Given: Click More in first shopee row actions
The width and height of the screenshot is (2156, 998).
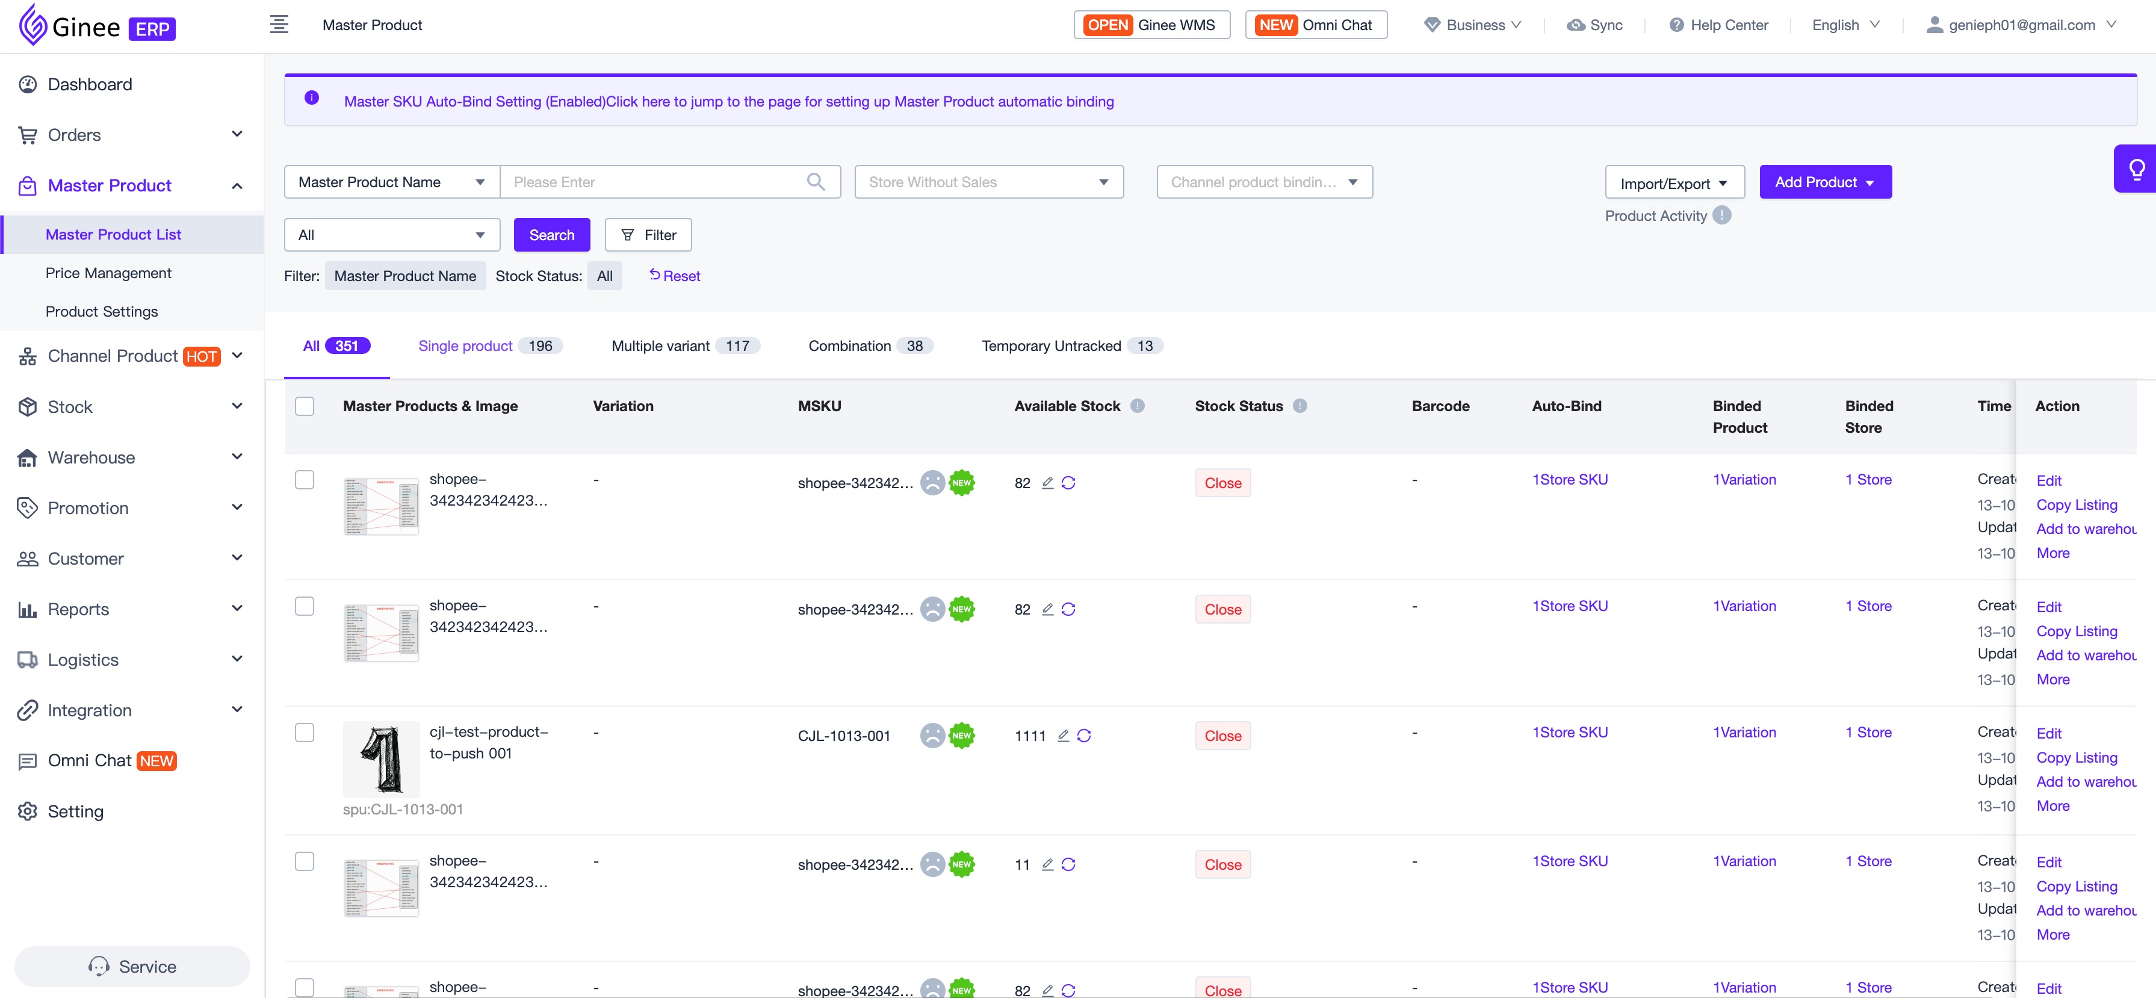Looking at the screenshot, I should pyautogui.click(x=2053, y=553).
